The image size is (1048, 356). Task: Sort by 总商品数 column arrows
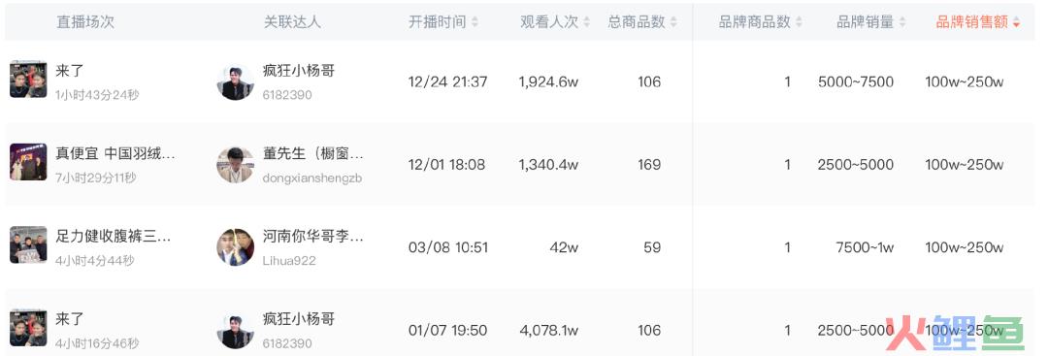[673, 22]
